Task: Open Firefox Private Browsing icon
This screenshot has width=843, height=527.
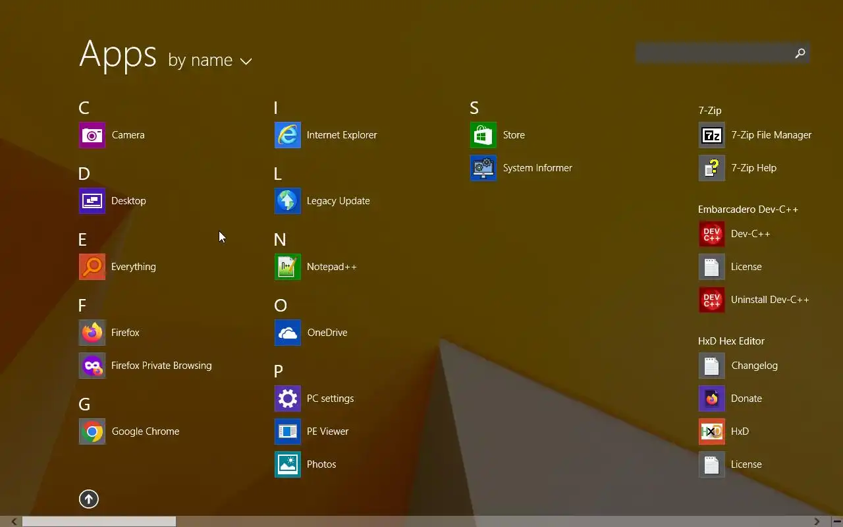Action: [92, 366]
